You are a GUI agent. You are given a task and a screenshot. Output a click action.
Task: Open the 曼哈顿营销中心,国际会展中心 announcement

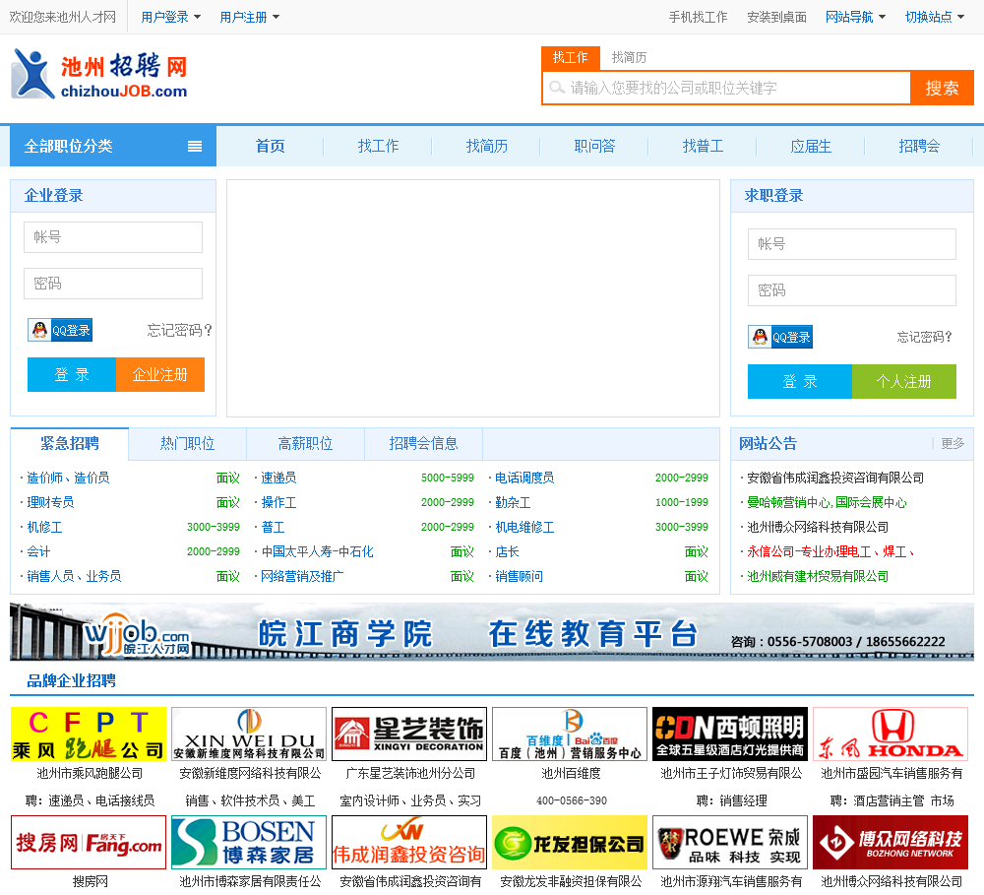[x=827, y=502]
